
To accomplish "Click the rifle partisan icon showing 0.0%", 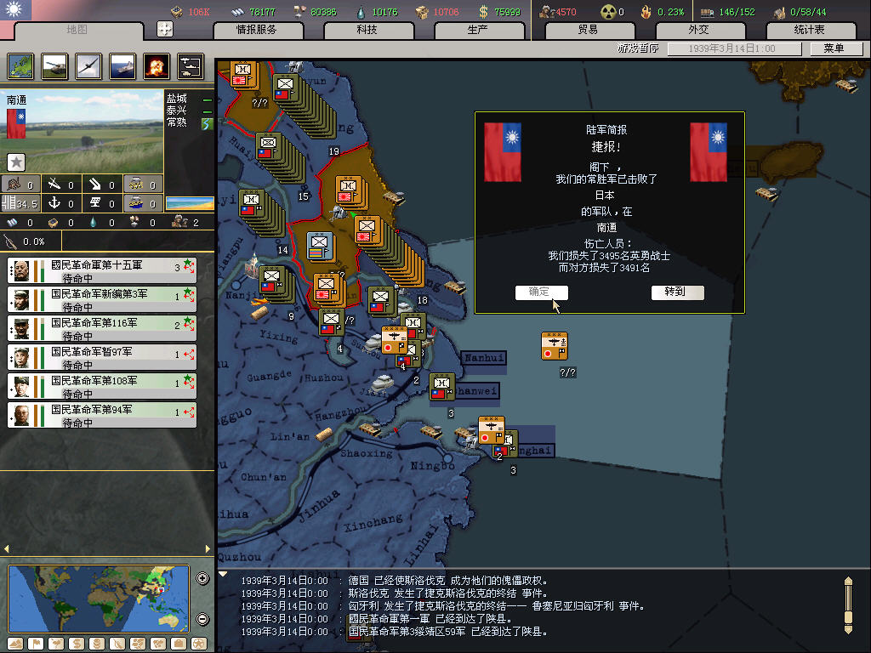I will 10,241.
